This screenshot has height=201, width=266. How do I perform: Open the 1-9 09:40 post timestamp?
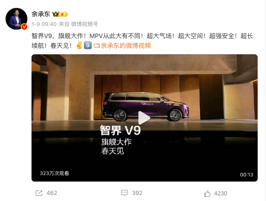tap(44, 24)
